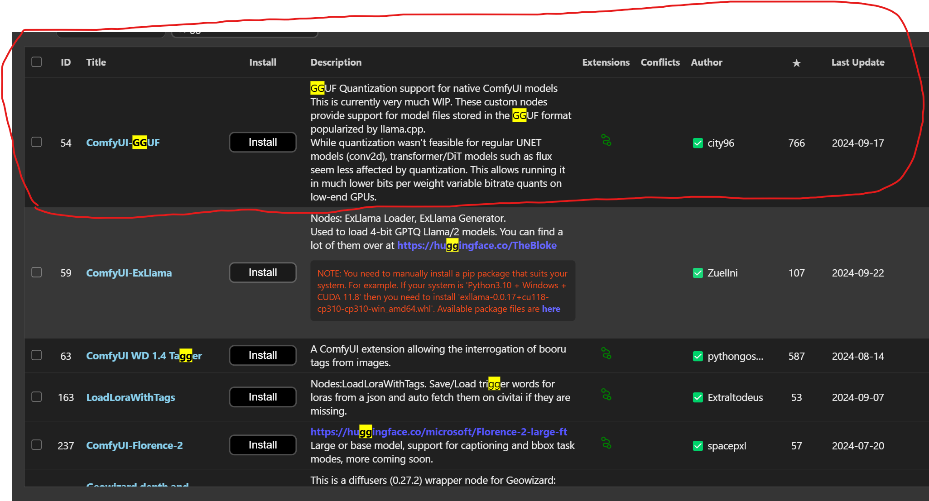This screenshot has height=501, width=929.
Task: Sort table by Title column header
Action: pos(96,62)
